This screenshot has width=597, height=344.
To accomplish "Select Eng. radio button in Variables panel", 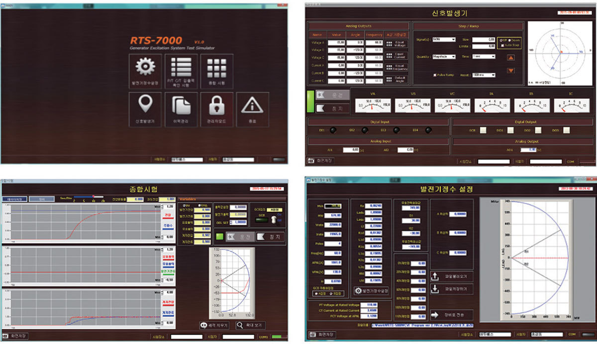I will [200, 204].
